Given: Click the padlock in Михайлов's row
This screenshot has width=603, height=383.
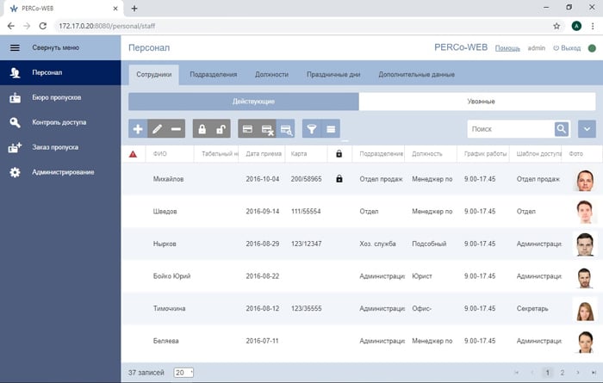Looking at the screenshot, I should click(339, 179).
